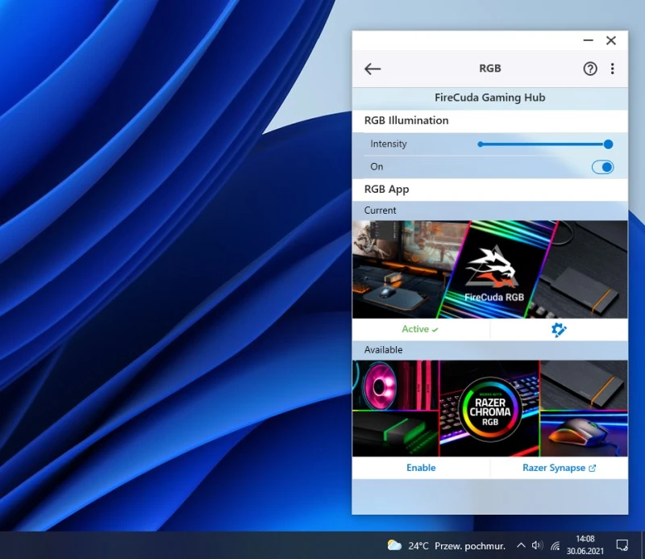Adjust the Intensity slider handle
This screenshot has width=645, height=559.
point(608,144)
